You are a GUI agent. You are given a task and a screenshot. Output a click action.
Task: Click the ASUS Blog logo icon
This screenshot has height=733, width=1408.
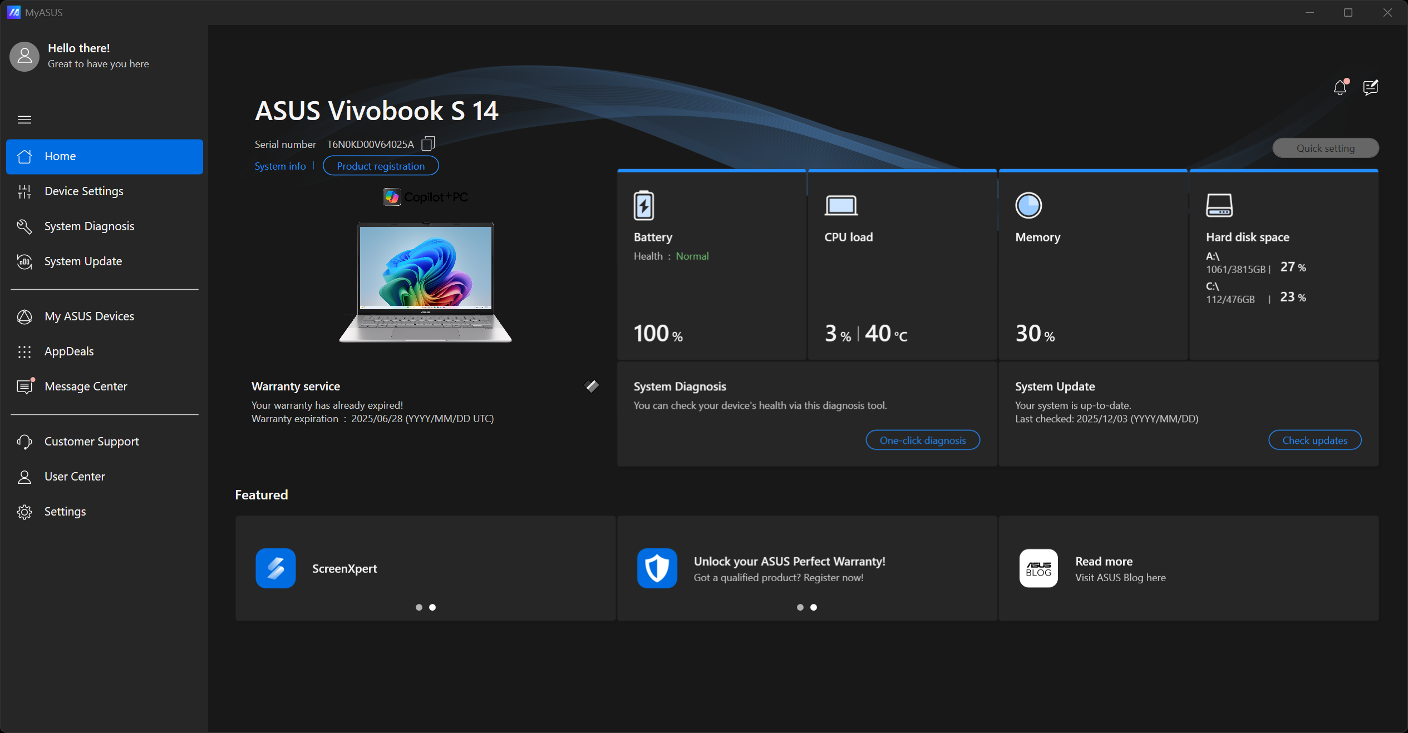pyautogui.click(x=1038, y=568)
